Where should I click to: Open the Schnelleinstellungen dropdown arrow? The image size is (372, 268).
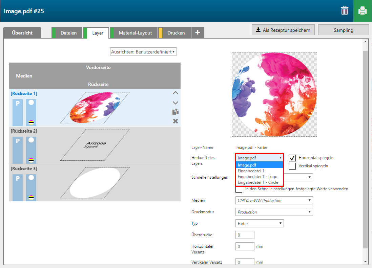coord(309,177)
